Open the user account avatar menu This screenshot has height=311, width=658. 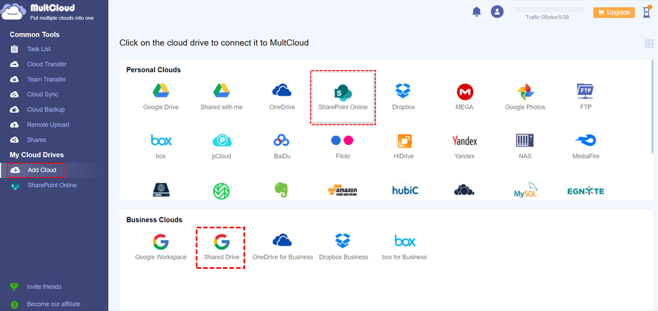497,11
